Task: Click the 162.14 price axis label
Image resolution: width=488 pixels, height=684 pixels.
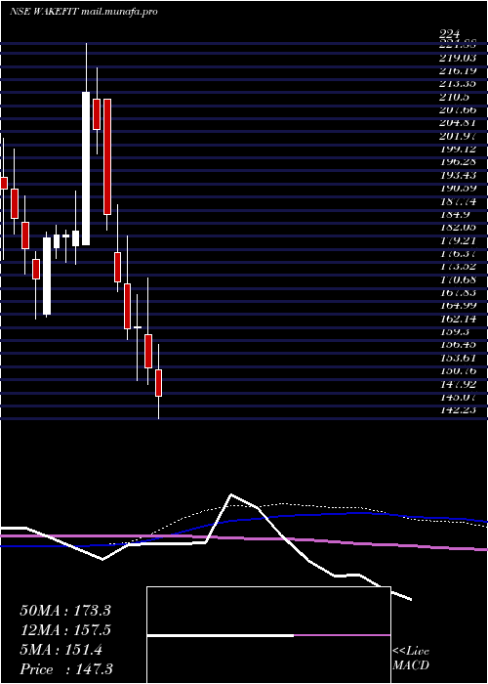Action: pos(458,319)
